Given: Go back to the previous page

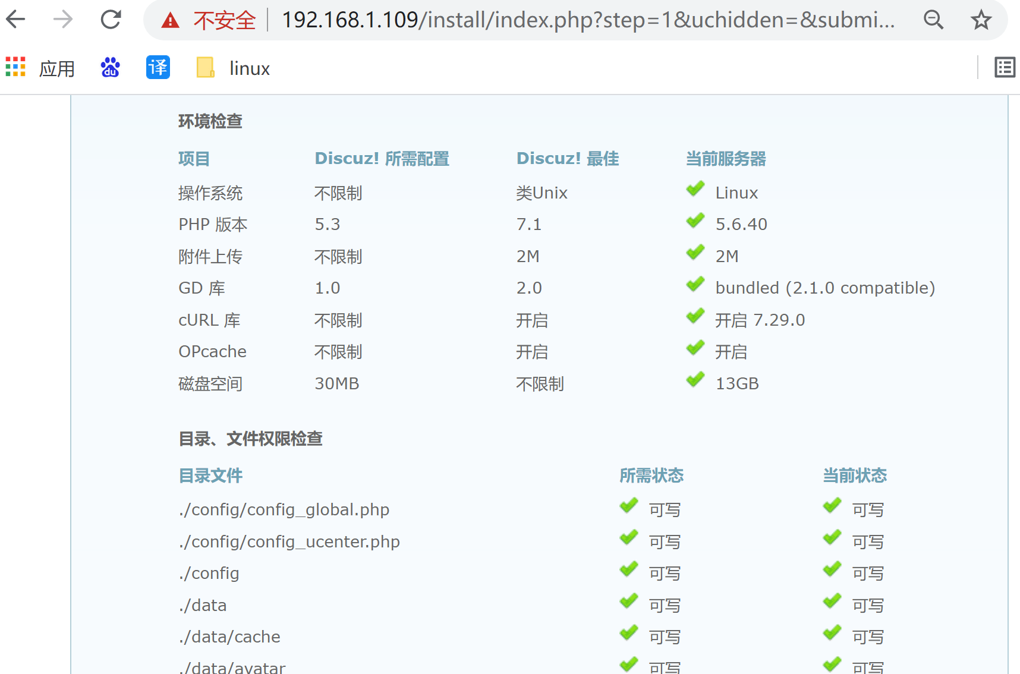Looking at the screenshot, I should pyautogui.click(x=16, y=20).
